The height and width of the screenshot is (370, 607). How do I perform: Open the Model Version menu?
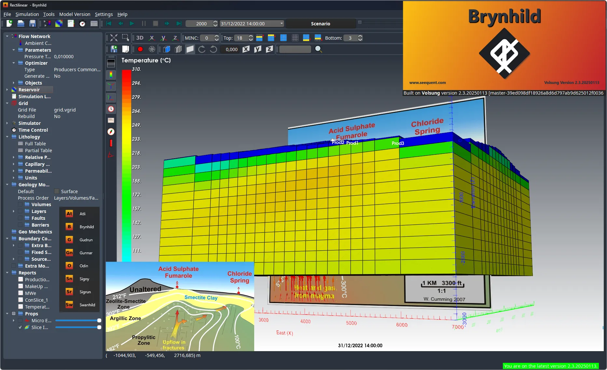pyautogui.click(x=75, y=14)
